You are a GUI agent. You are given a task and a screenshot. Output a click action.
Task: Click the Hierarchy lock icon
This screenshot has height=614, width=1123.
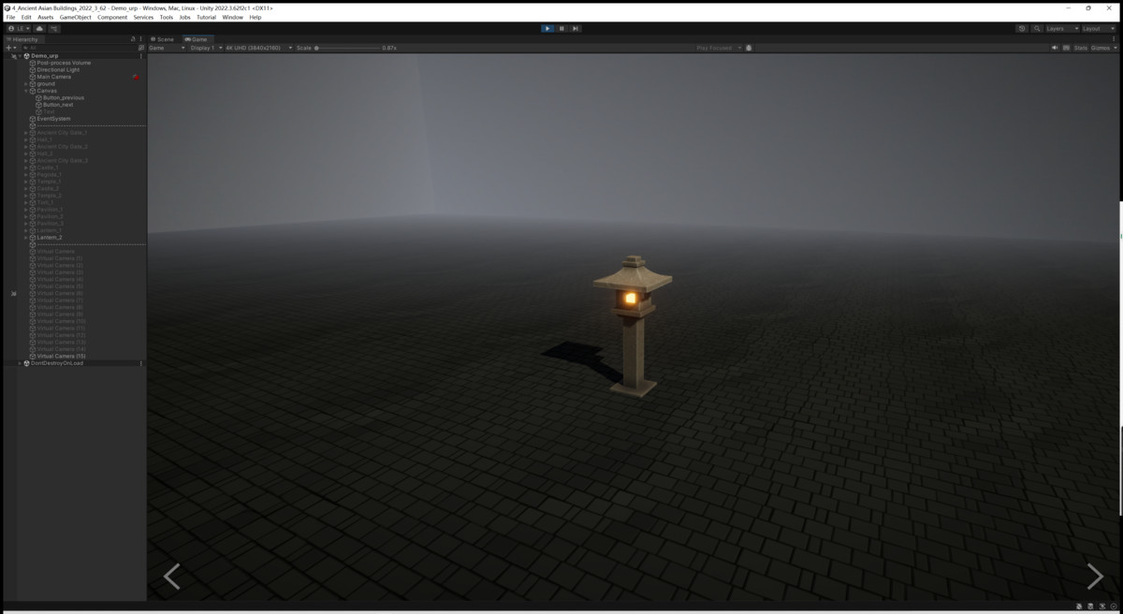click(133, 39)
